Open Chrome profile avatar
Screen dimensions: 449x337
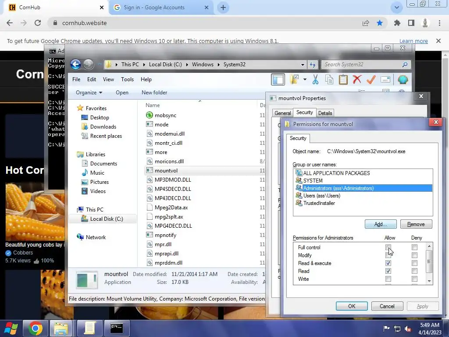tap(425, 23)
